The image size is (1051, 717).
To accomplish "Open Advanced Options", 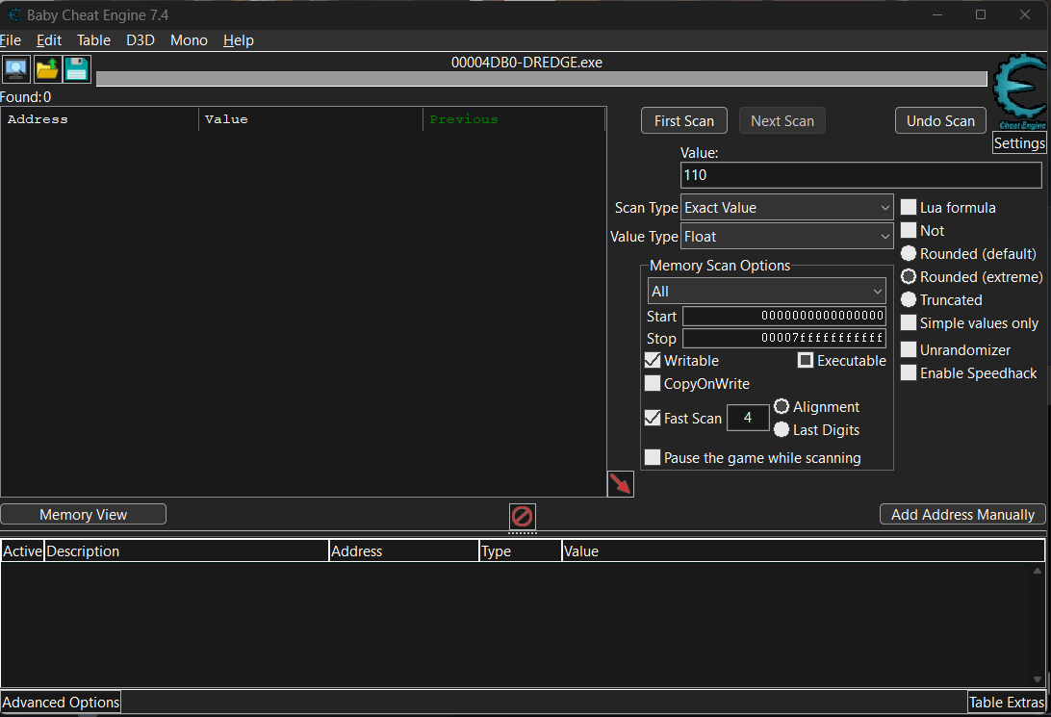I will tap(61, 703).
